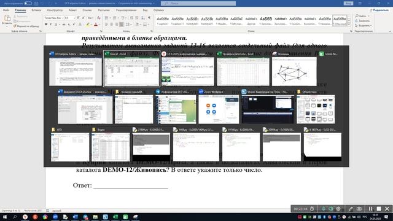Click the Save icon in title bar
Viewport: 393px width, 221px height.
pos(37,3)
